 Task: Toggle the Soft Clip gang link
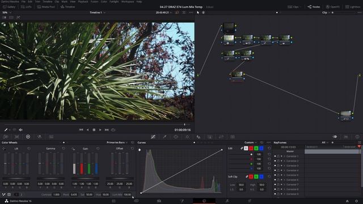(247, 177)
